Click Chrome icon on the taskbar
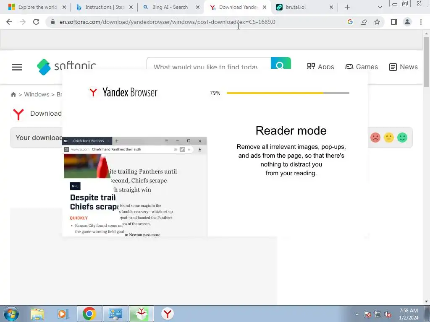 coord(89,314)
